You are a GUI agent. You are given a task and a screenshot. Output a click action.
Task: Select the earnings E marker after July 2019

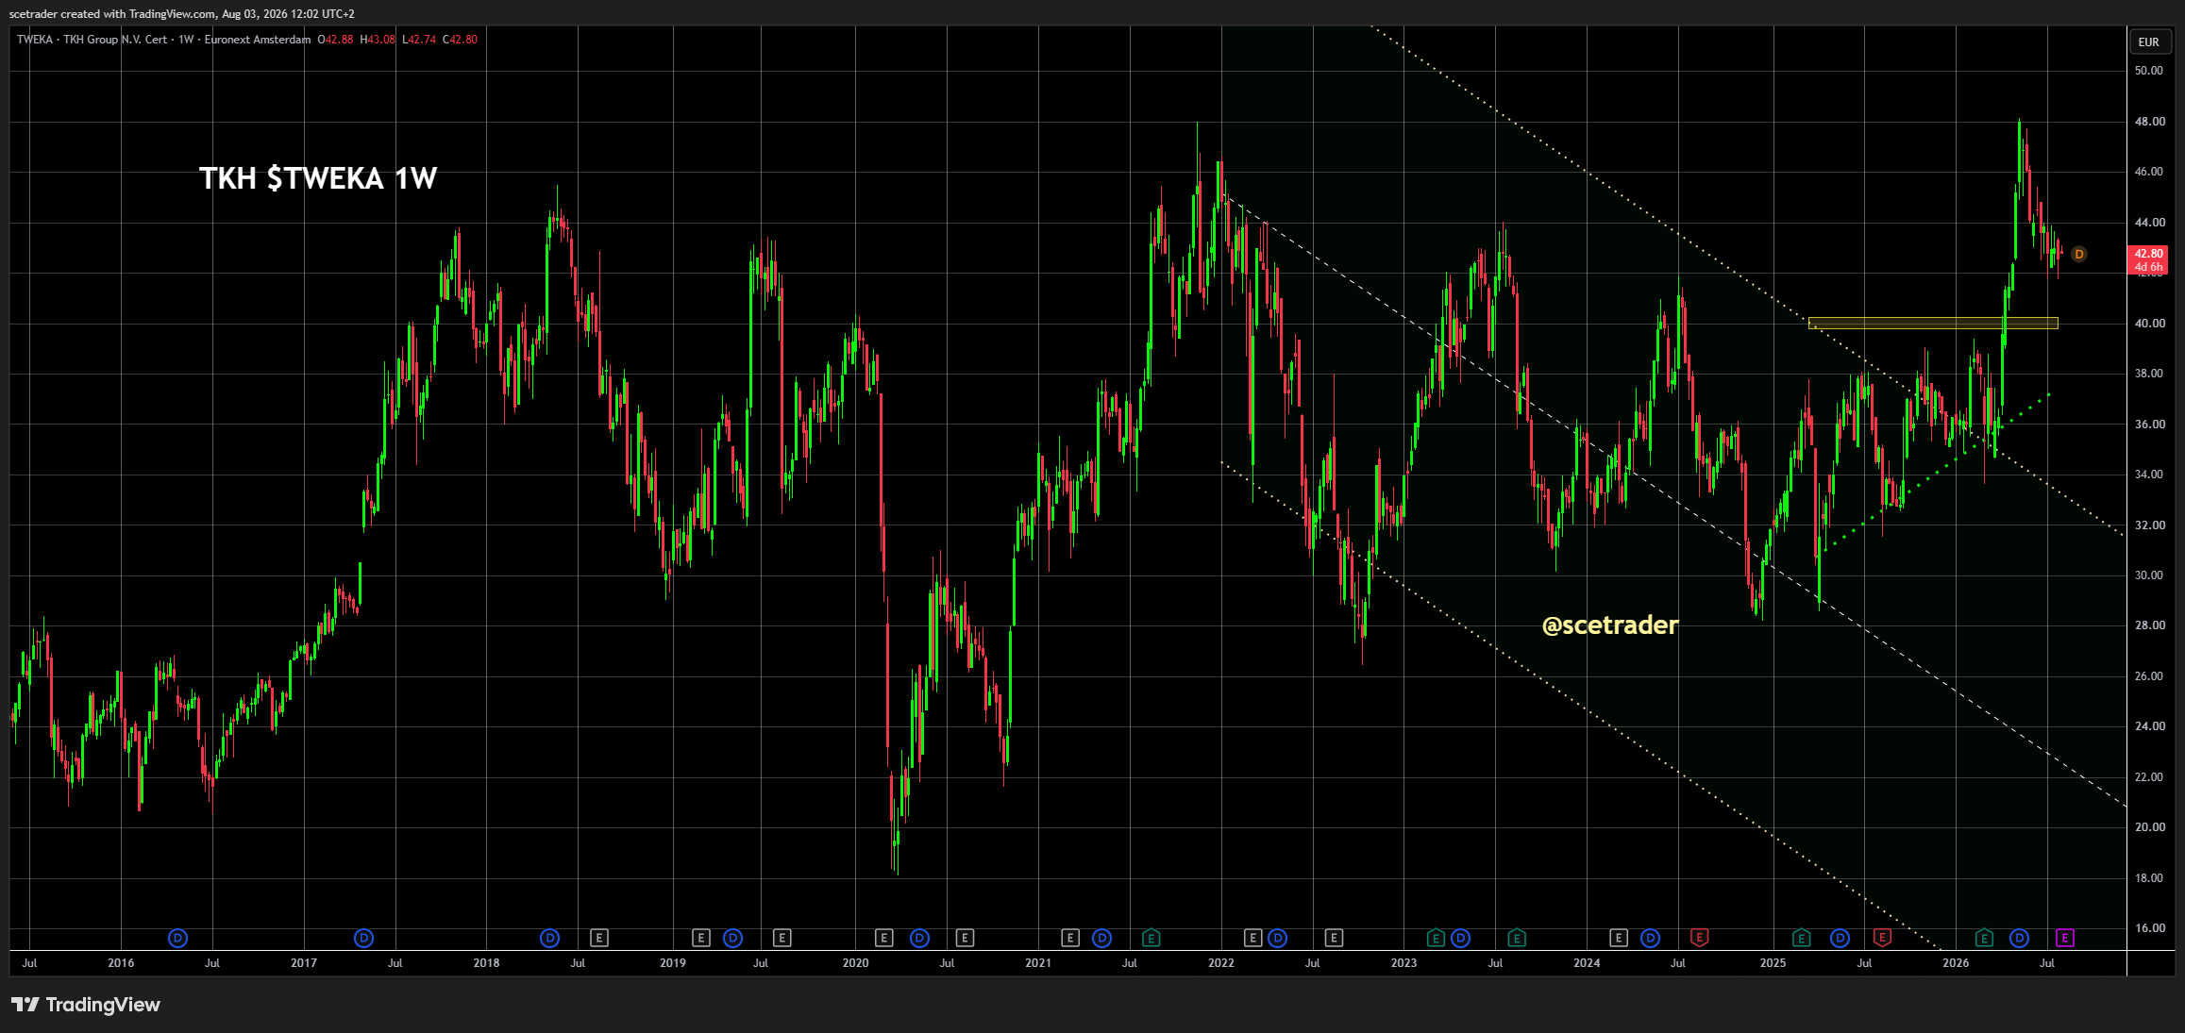click(782, 938)
